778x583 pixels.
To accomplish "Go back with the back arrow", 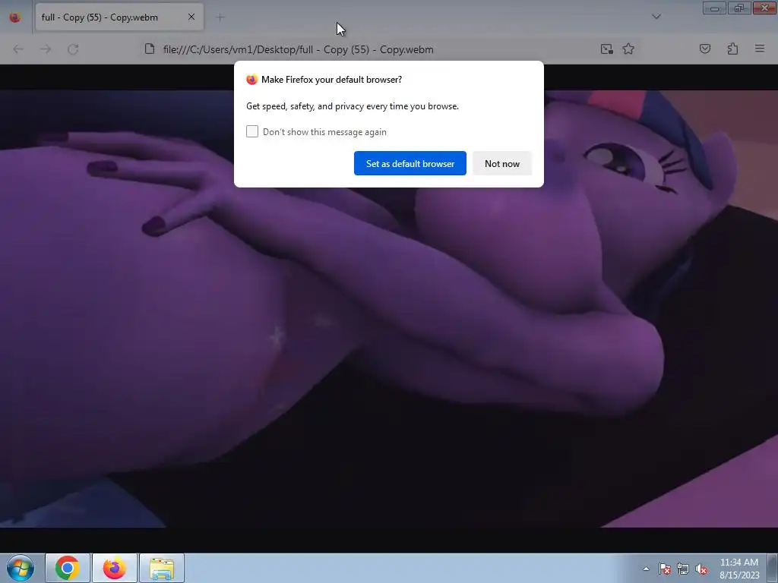I will click(18, 49).
